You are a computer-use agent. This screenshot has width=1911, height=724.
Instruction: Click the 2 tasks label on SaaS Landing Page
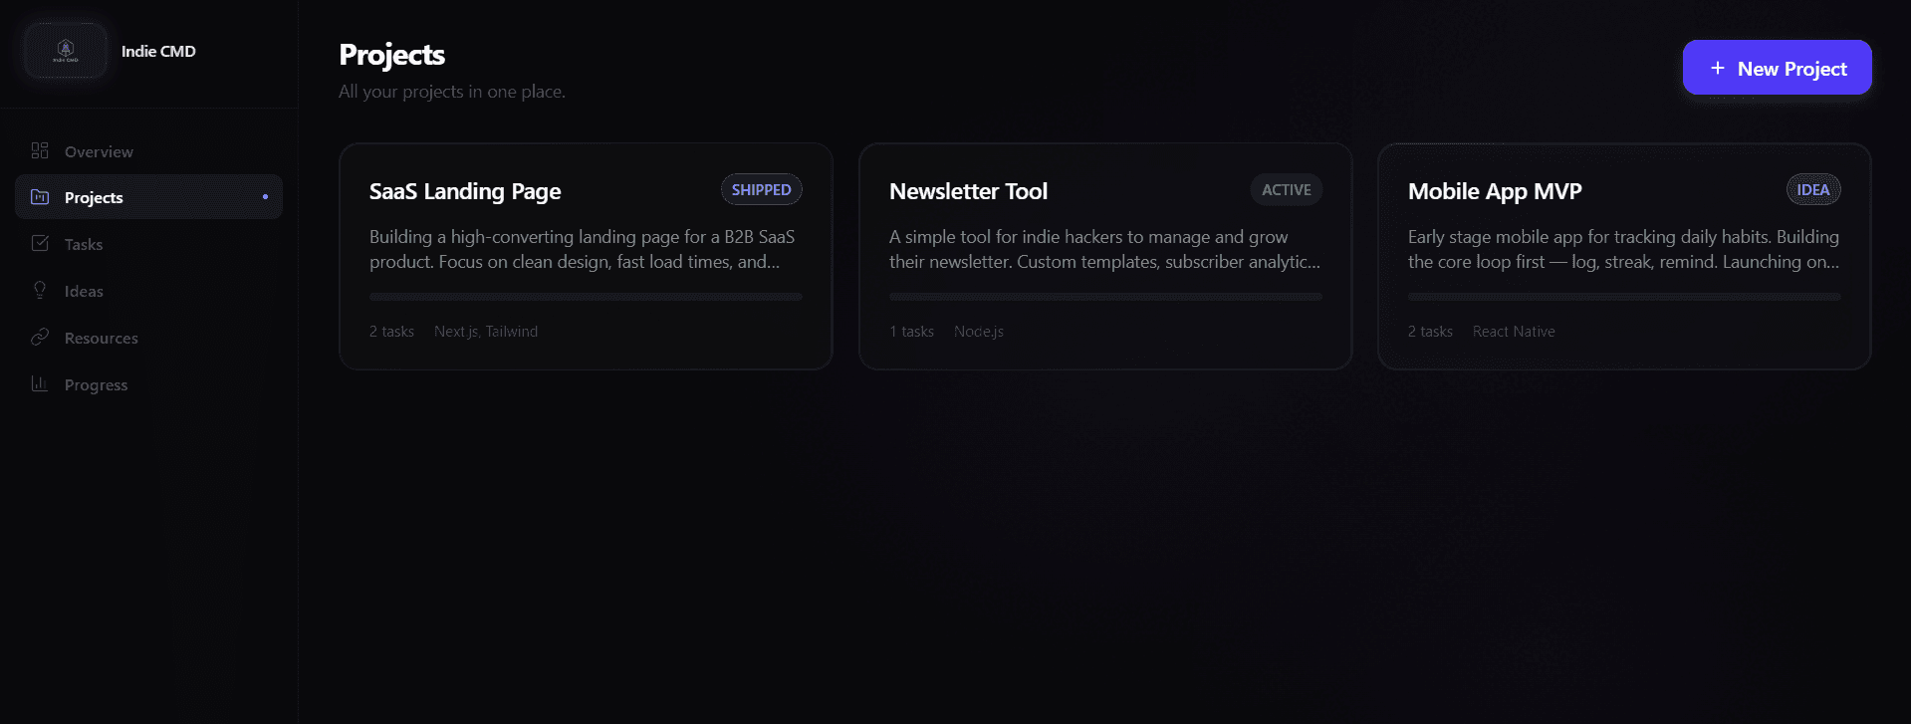coord(390,331)
